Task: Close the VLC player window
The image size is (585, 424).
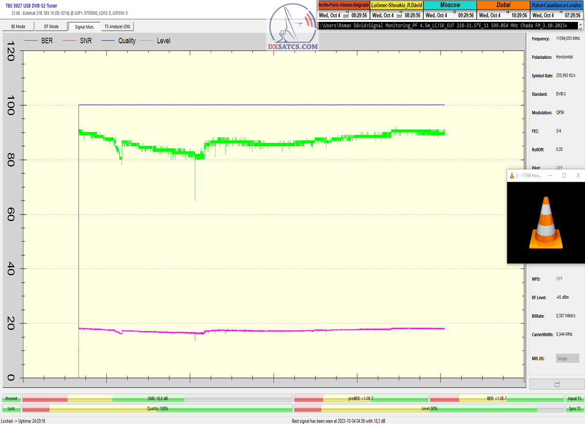Action: click(x=578, y=175)
